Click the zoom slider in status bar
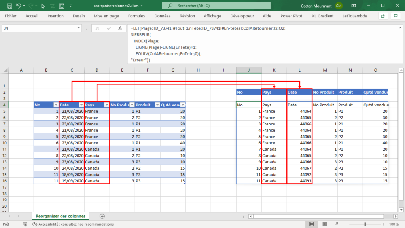The width and height of the screenshot is (405, 228). pos(365,224)
